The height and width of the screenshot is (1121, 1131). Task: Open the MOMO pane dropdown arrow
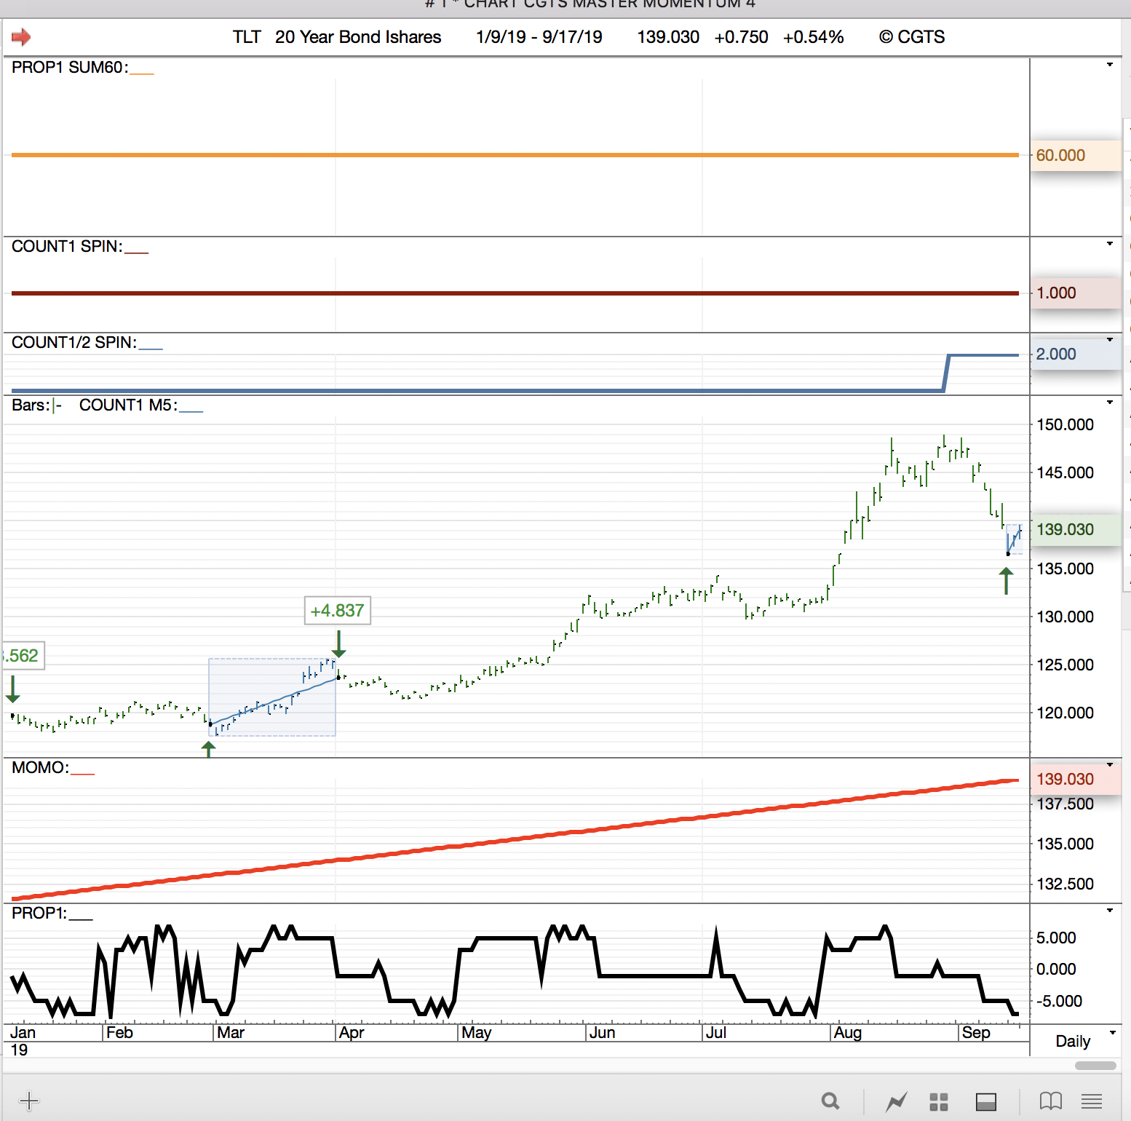pyautogui.click(x=1110, y=765)
